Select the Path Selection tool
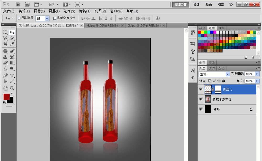 (5, 81)
